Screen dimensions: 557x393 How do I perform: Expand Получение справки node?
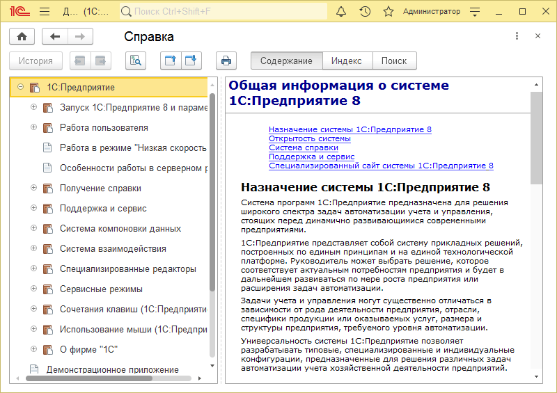tap(33, 187)
